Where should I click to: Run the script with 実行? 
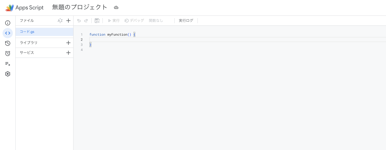tap(114, 21)
